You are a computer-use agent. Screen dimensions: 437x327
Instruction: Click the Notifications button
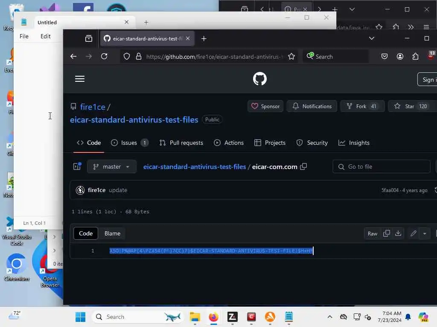click(x=312, y=106)
